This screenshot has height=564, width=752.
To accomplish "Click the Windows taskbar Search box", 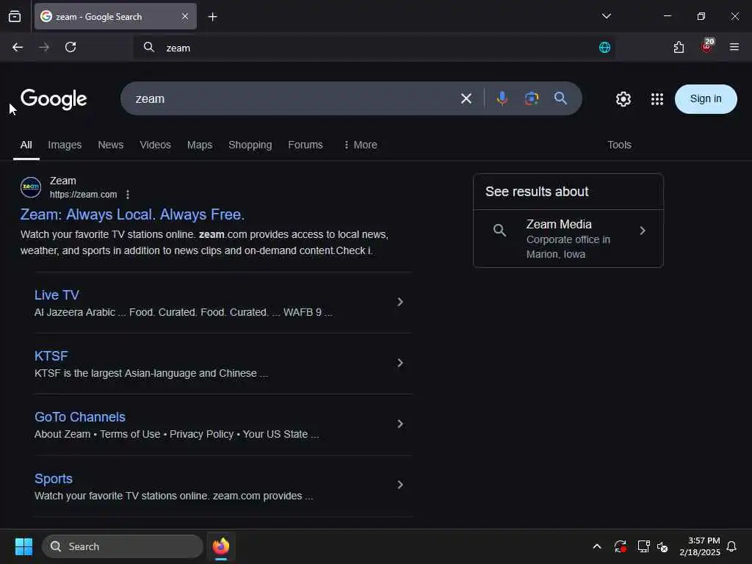I will coord(123,546).
